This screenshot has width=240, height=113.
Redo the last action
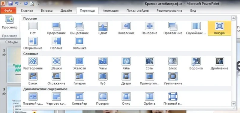(x=26, y=3)
